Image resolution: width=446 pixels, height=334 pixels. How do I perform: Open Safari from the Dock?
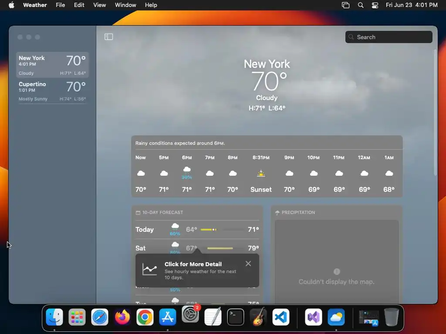click(x=100, y=317)
